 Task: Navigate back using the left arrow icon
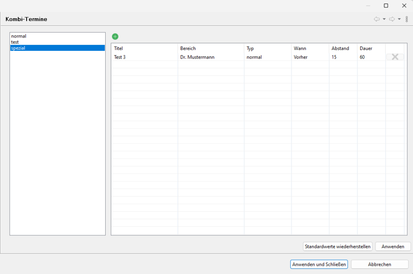pyautogui.click(x=377, y=19)
